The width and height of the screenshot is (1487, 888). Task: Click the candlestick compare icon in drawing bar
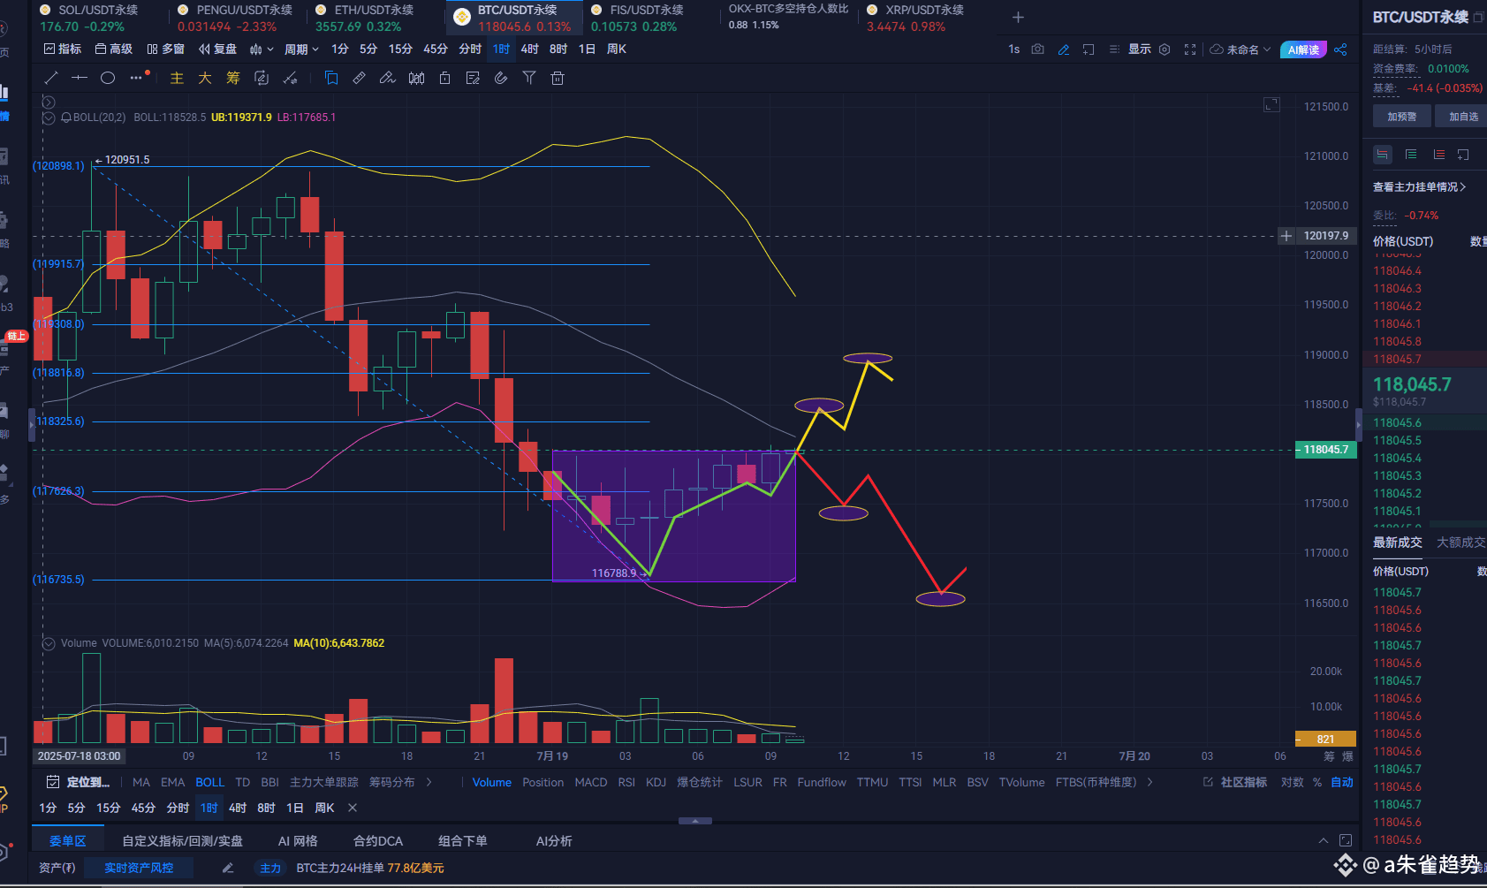(416, 78)
